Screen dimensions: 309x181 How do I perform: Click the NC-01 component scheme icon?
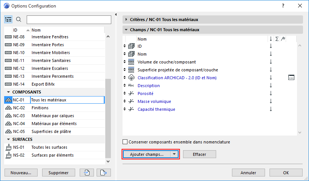tap(8, 100)
